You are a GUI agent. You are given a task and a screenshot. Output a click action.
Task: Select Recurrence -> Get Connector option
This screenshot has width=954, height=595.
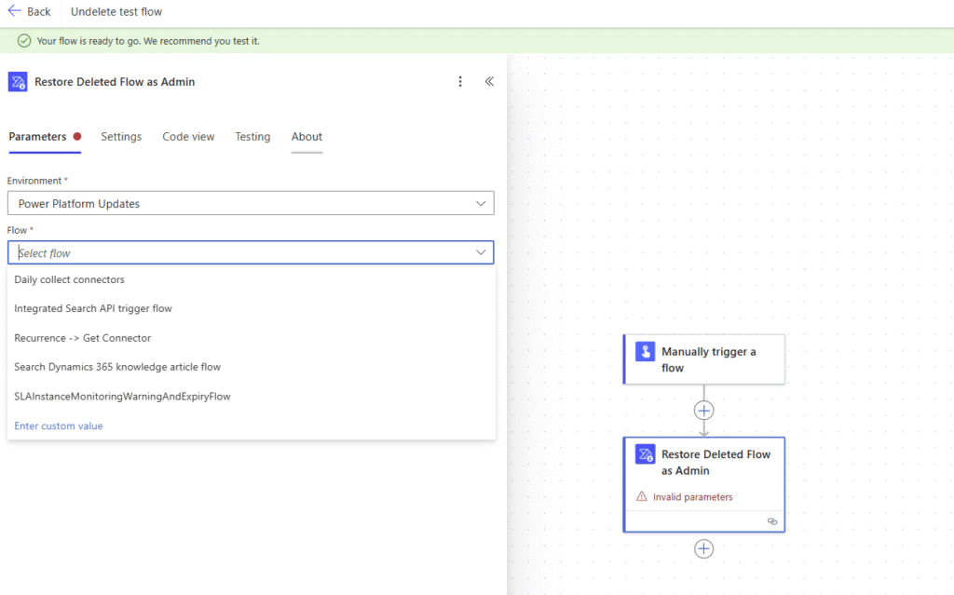pyautogui.click(x=252, y=338)
